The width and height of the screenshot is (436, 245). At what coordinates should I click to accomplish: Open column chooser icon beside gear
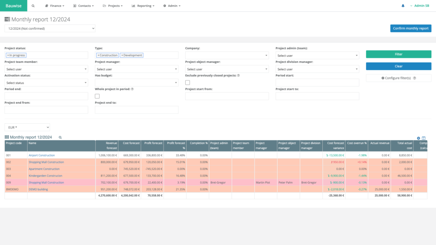click(x=424, y=138)
